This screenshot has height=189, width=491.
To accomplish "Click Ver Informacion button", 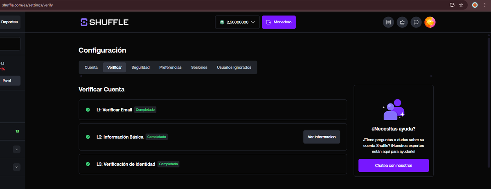I will 322,137.
